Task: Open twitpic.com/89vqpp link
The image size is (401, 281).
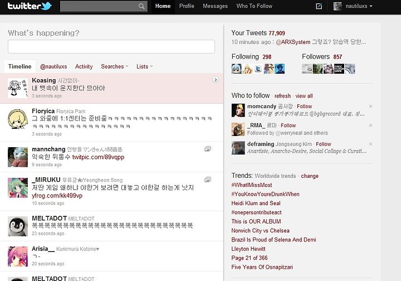Action: [98, 157]
